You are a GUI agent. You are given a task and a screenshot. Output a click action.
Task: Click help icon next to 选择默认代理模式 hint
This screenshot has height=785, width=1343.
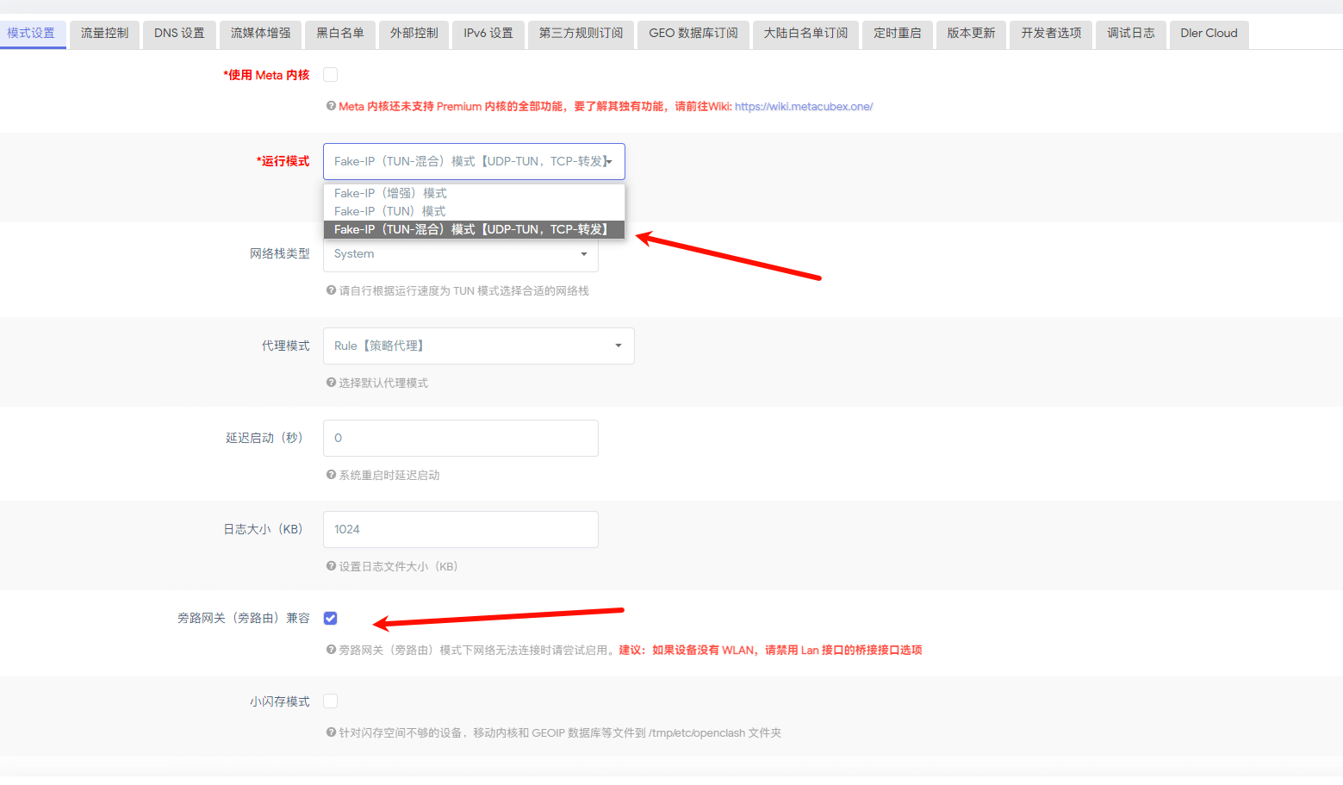[331, 383]
